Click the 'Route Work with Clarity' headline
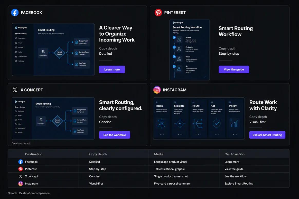The height and width of the screenshot is (199, 299). tap(263, 105)
